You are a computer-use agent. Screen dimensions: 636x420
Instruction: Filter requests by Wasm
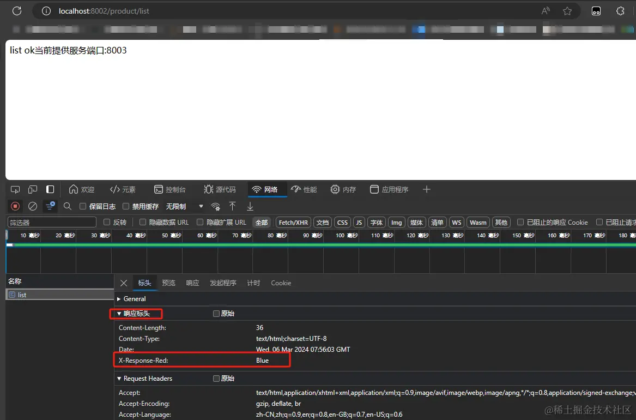(478, 223)
